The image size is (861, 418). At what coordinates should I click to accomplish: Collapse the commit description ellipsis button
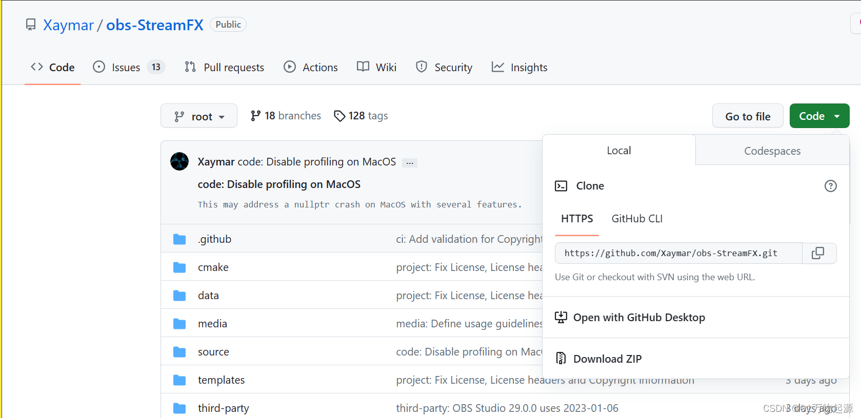click(x=410, y=163)
